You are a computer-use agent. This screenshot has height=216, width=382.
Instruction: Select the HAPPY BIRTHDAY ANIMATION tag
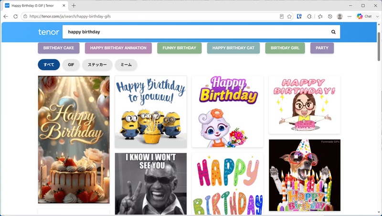[118, 48]
